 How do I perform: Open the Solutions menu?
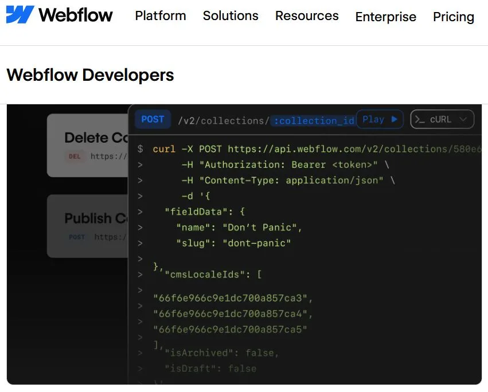[x=231, y=16]
